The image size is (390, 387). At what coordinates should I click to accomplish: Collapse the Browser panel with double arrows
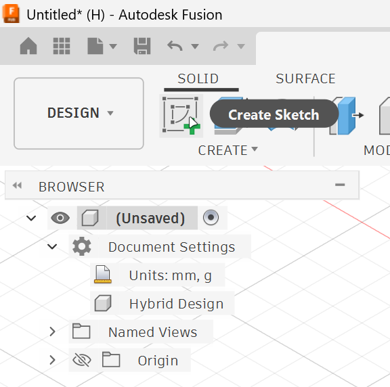(17, 185)
